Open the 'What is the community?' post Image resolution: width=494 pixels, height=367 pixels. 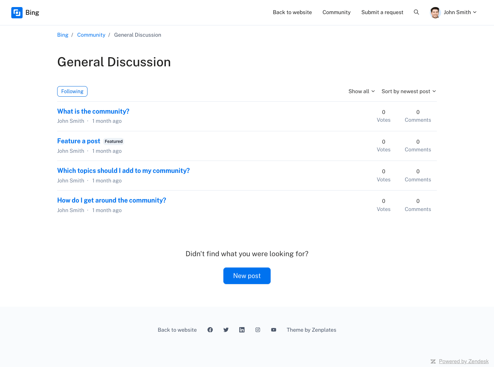pyautogui.click(x=93, y=112)
